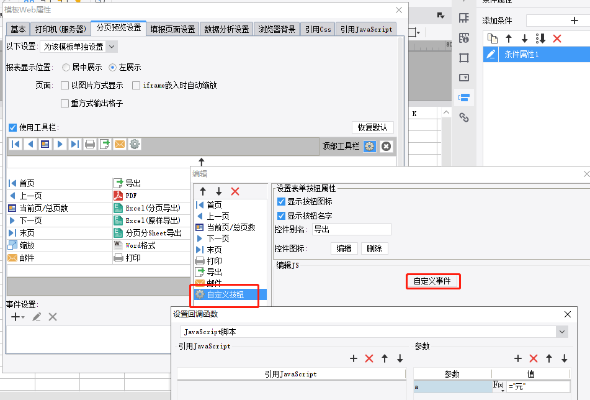This screenshot has height=400, width=590.
Task: Click the delete X icon in 事件设置
Action: (53, 317)
